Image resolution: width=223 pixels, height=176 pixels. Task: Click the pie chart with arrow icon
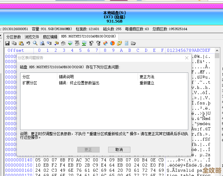(105, 43)
